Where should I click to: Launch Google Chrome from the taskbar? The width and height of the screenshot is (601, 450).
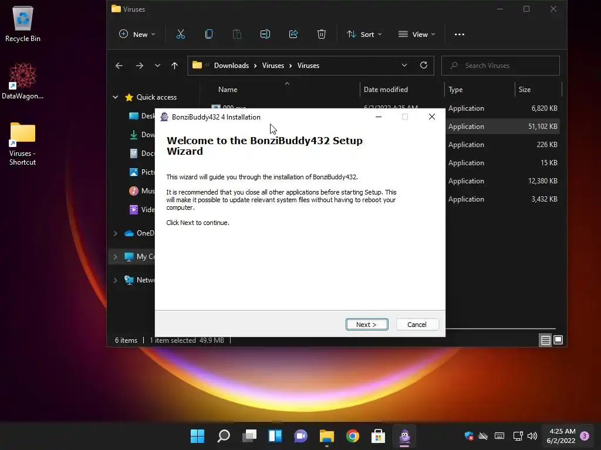coord(353,436)
